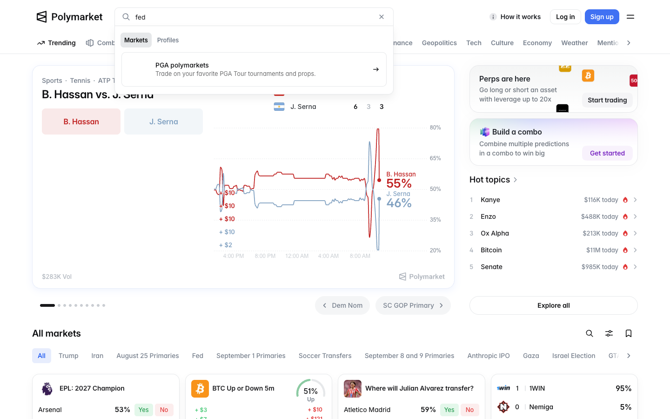The height and width of the screenshot is (419, 670).
Task: Expand Hot topics heading chevron
Action: point(515,180)
